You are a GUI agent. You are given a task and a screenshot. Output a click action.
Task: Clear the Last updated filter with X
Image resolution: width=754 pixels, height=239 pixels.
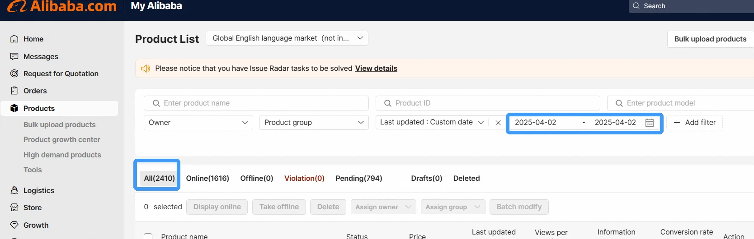pos(498,123)
